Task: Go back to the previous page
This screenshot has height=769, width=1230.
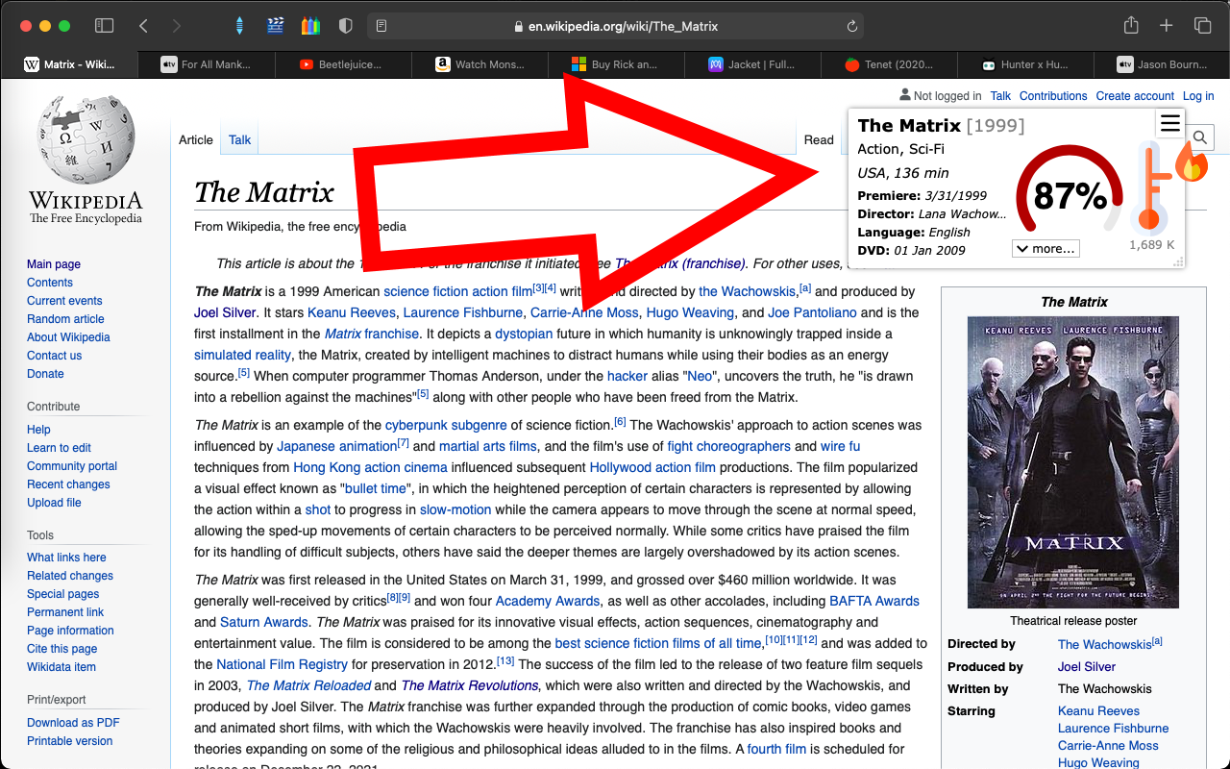Action: coord(143,26)
